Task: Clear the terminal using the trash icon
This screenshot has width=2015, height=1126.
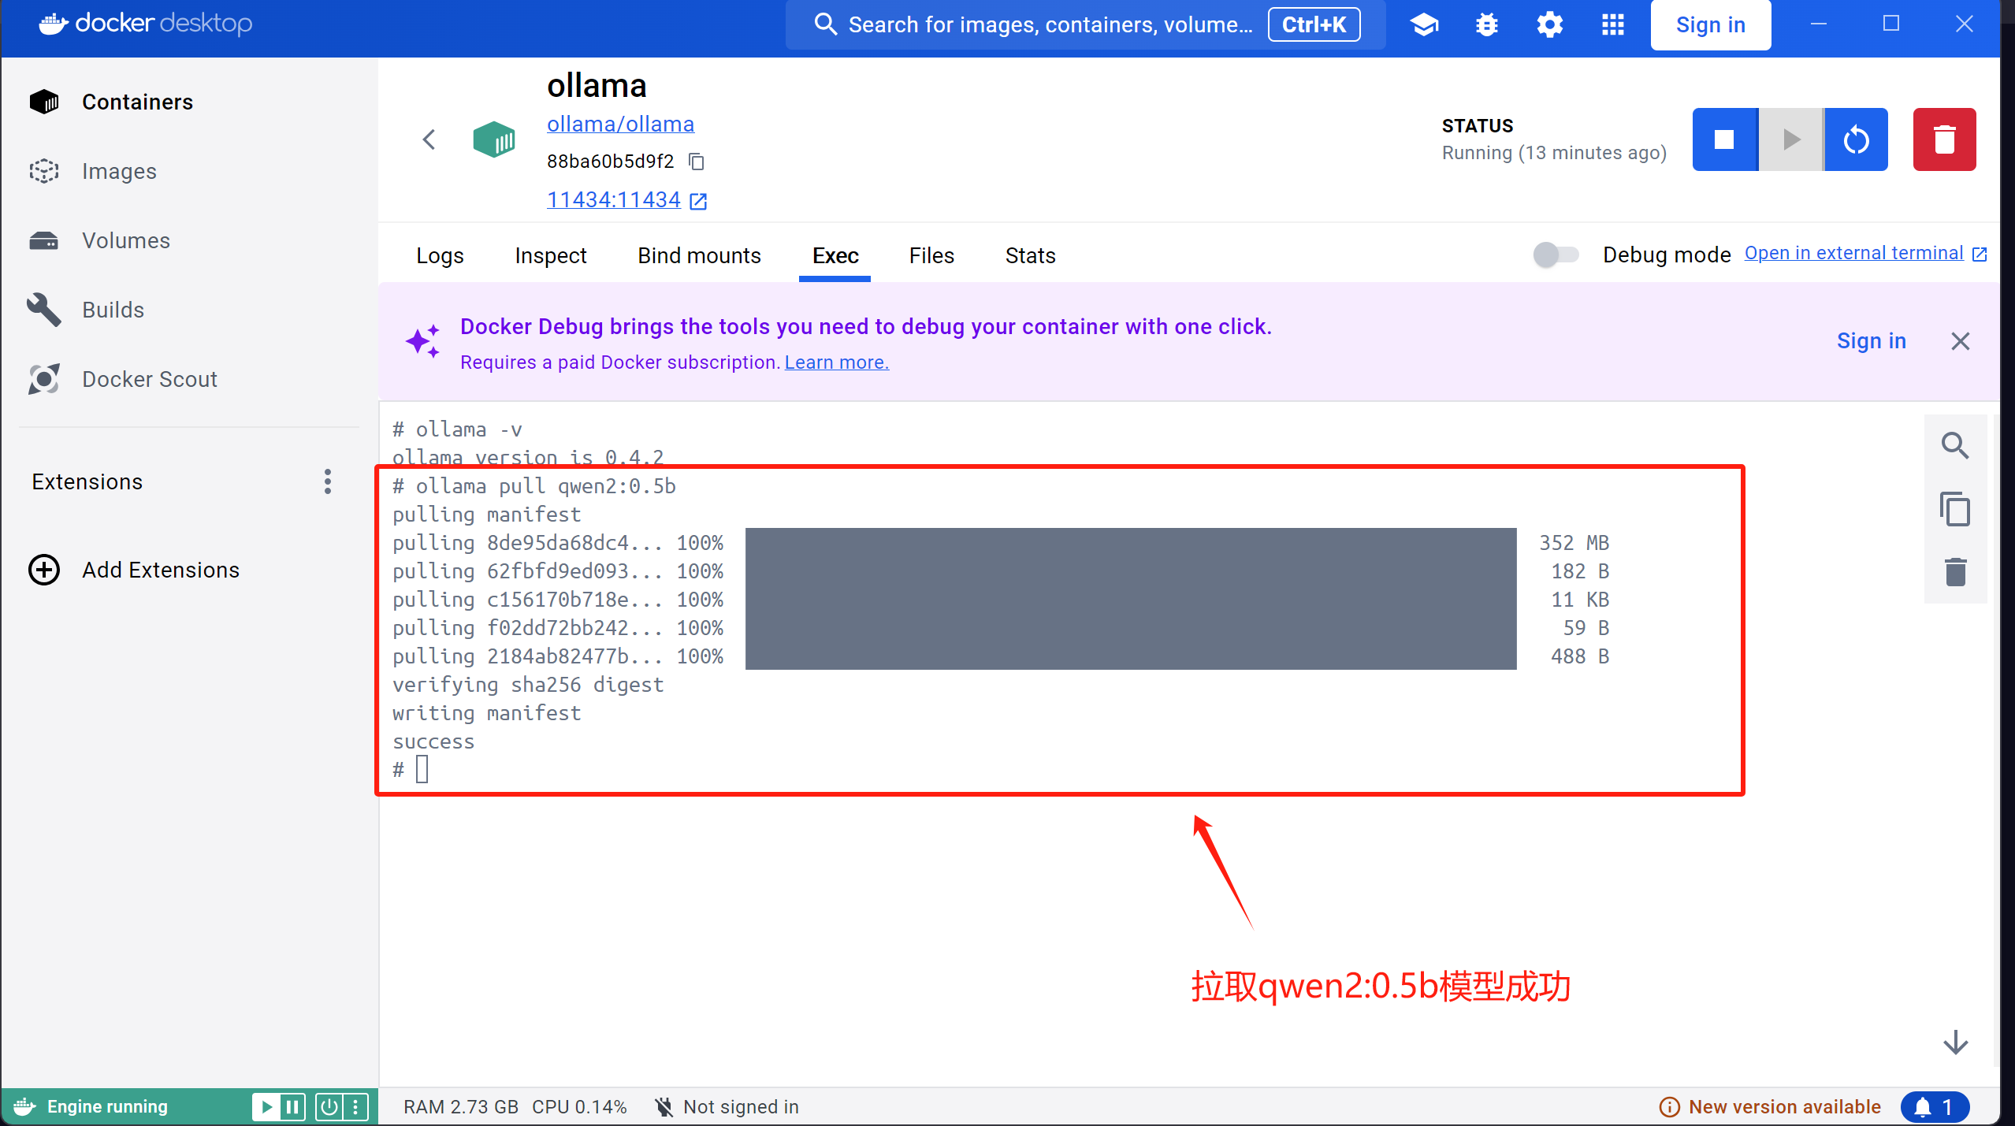Action: click(1954, 572)
